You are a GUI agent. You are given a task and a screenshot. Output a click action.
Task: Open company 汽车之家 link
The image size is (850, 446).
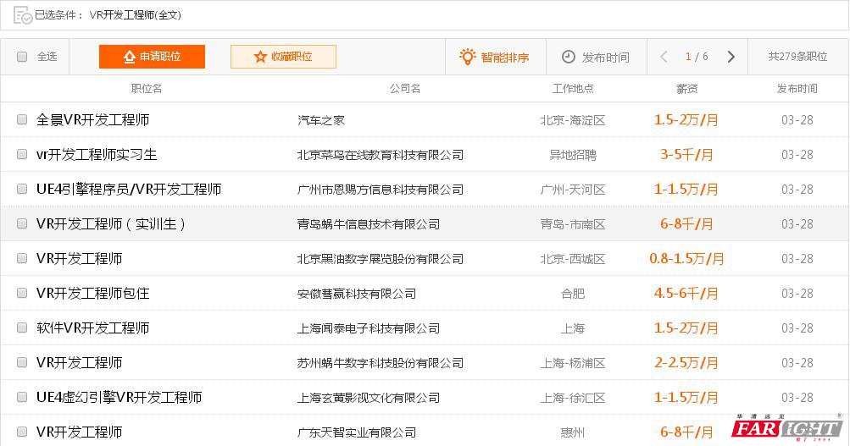pyautogui.click(x=321, y=120)
